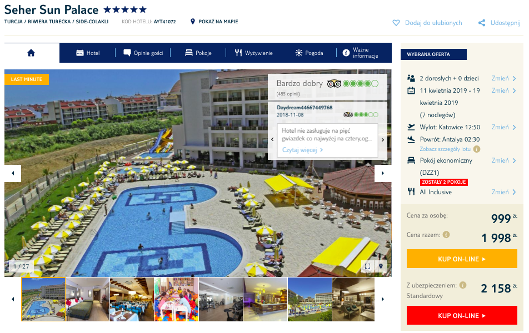This screenshot has width=529, height=333.
Task: Change the Pokój ekonomiczny room type
Action: [503, 160]
